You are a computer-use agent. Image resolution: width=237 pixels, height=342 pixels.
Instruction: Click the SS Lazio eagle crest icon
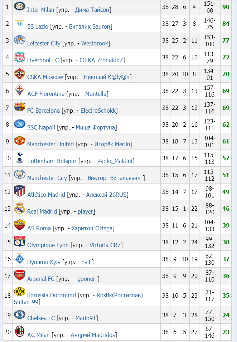tap(19, 23)
